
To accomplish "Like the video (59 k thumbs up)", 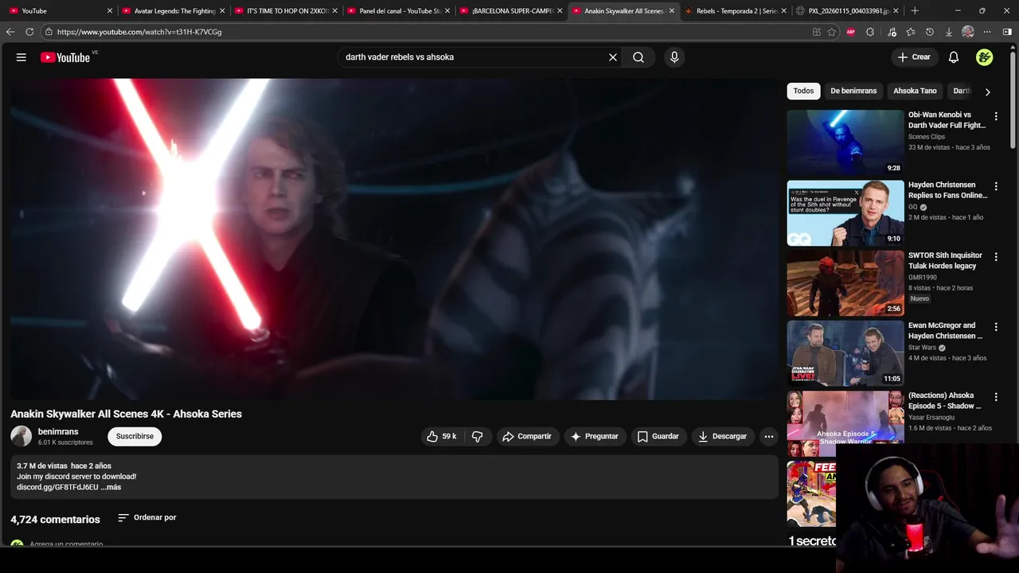I will [443, 436].
